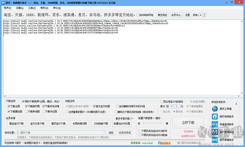Click the 清空地址 button
This screenshot has height=147, width=245.
point(163,15)
